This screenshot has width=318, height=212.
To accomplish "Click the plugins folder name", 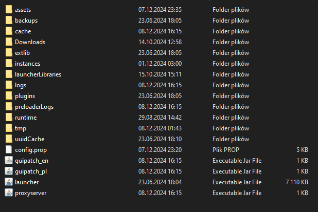I will pyautogui.click(x=25, y=95).
